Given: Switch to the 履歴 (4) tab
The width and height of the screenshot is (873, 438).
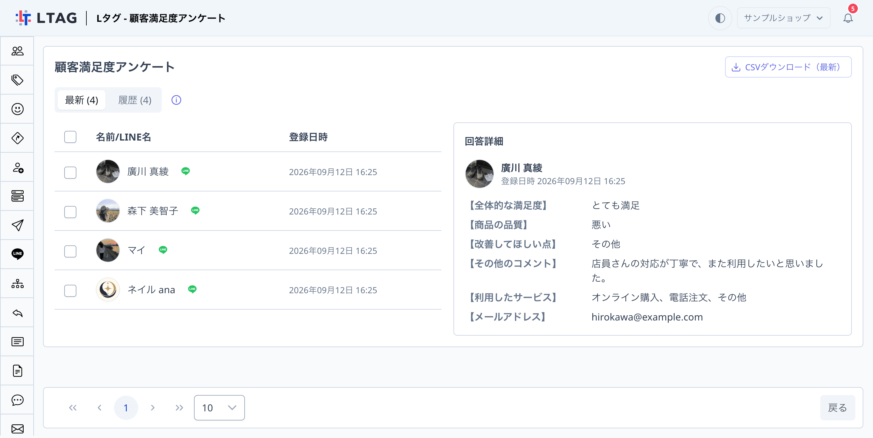Looking at the screenshot, I should (135, 100).
